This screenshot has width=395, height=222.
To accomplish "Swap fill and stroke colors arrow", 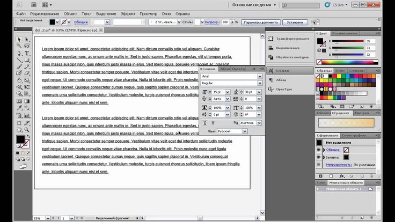I will coord(28,136).
